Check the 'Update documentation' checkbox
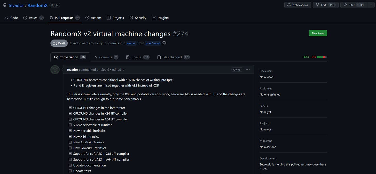This screenshot has height=174, width=376. point(70,165)
